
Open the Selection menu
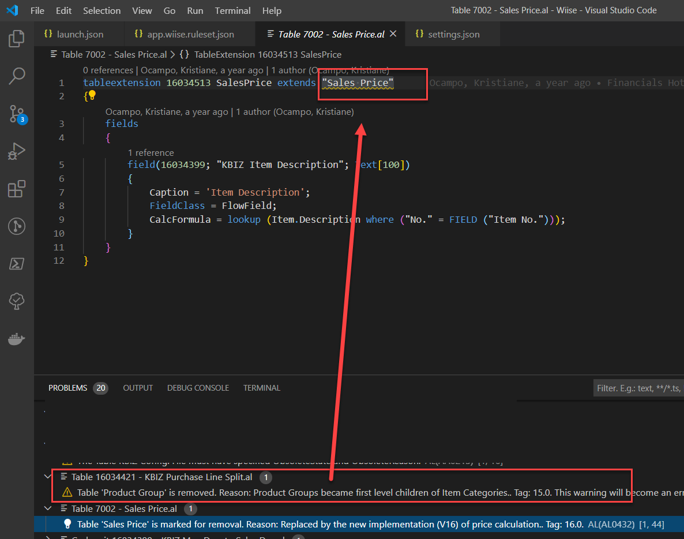click(102, 10)
